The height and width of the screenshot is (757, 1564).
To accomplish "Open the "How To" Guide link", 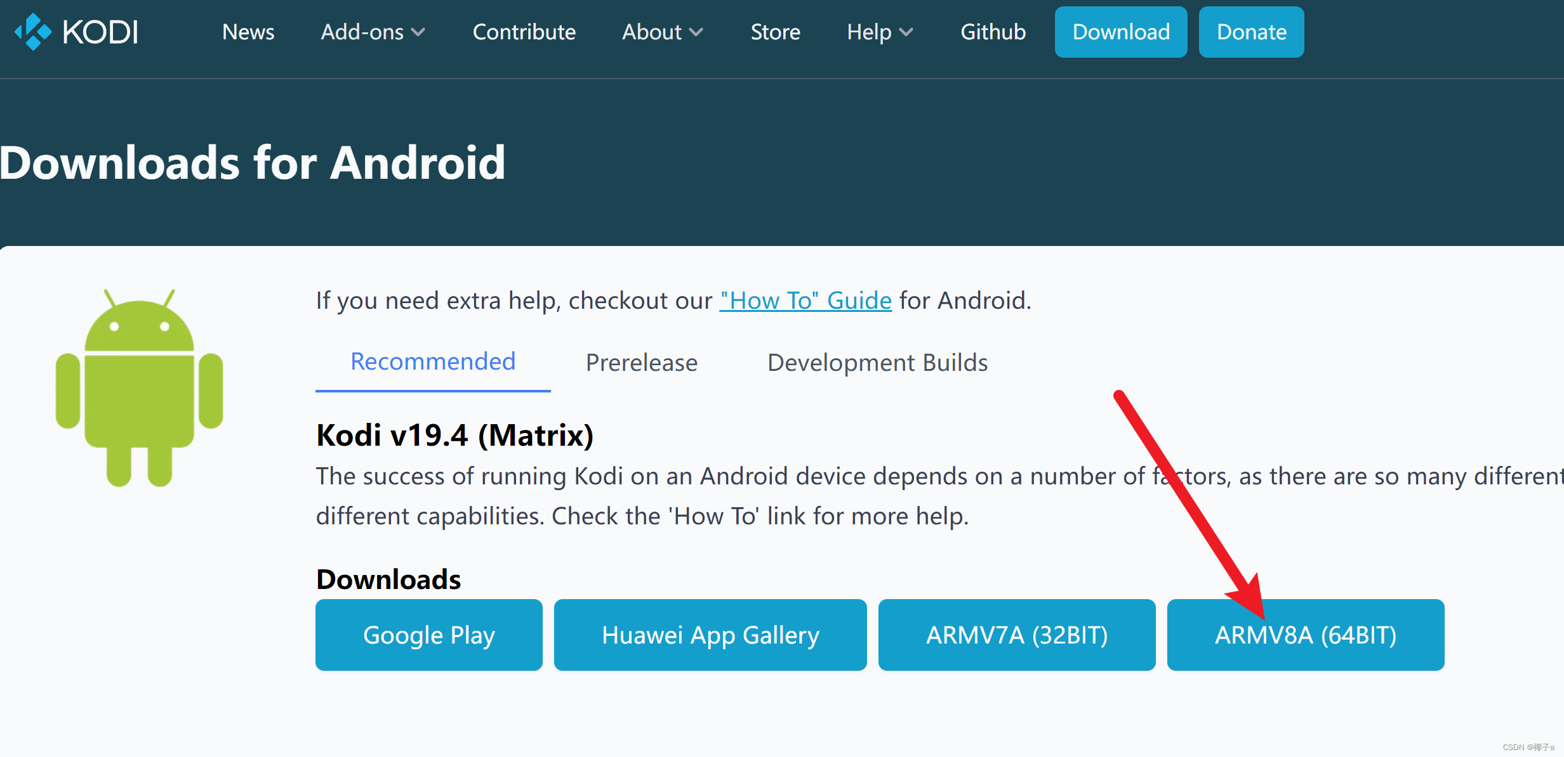I will click(805, 301).
